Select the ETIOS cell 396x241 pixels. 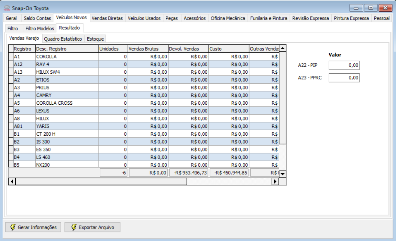67,80
